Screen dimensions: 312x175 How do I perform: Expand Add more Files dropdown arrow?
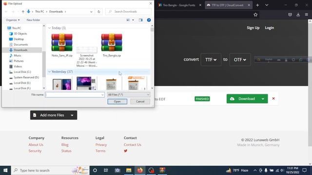(72, 115)
